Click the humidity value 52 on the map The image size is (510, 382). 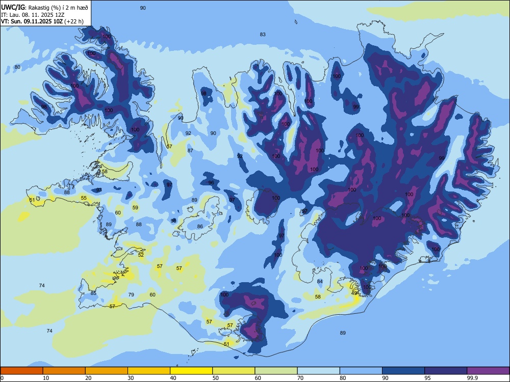(141, 255)
